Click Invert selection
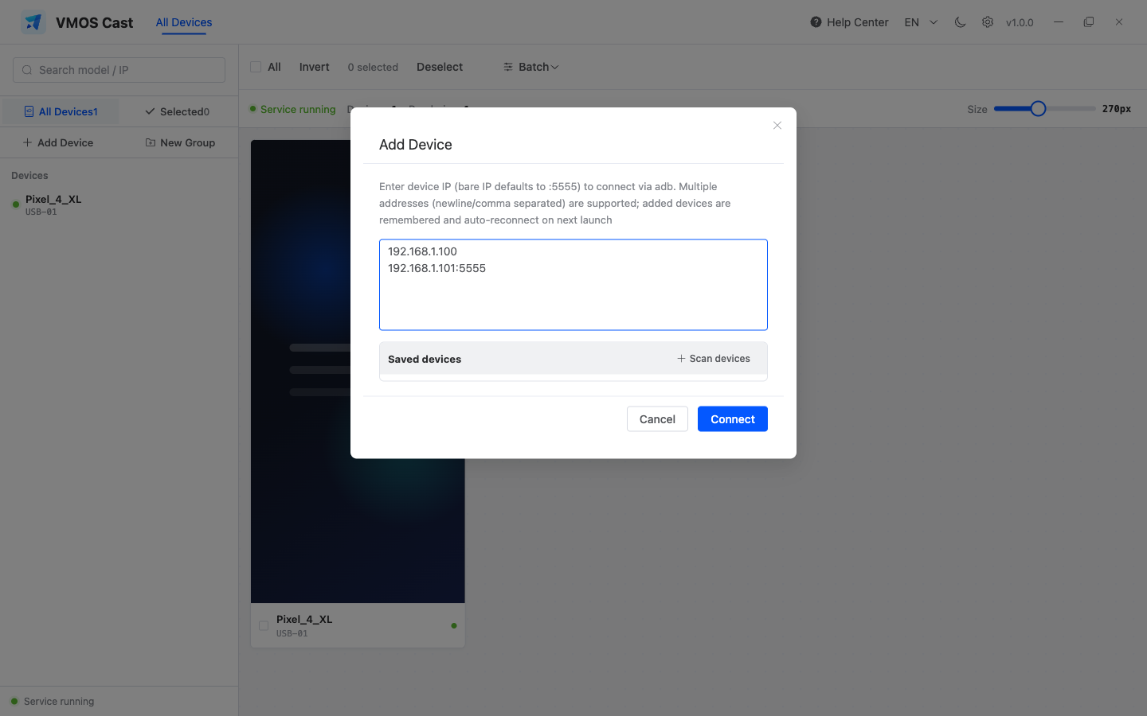Screen dimensions: 1147x716 (314, 67)
